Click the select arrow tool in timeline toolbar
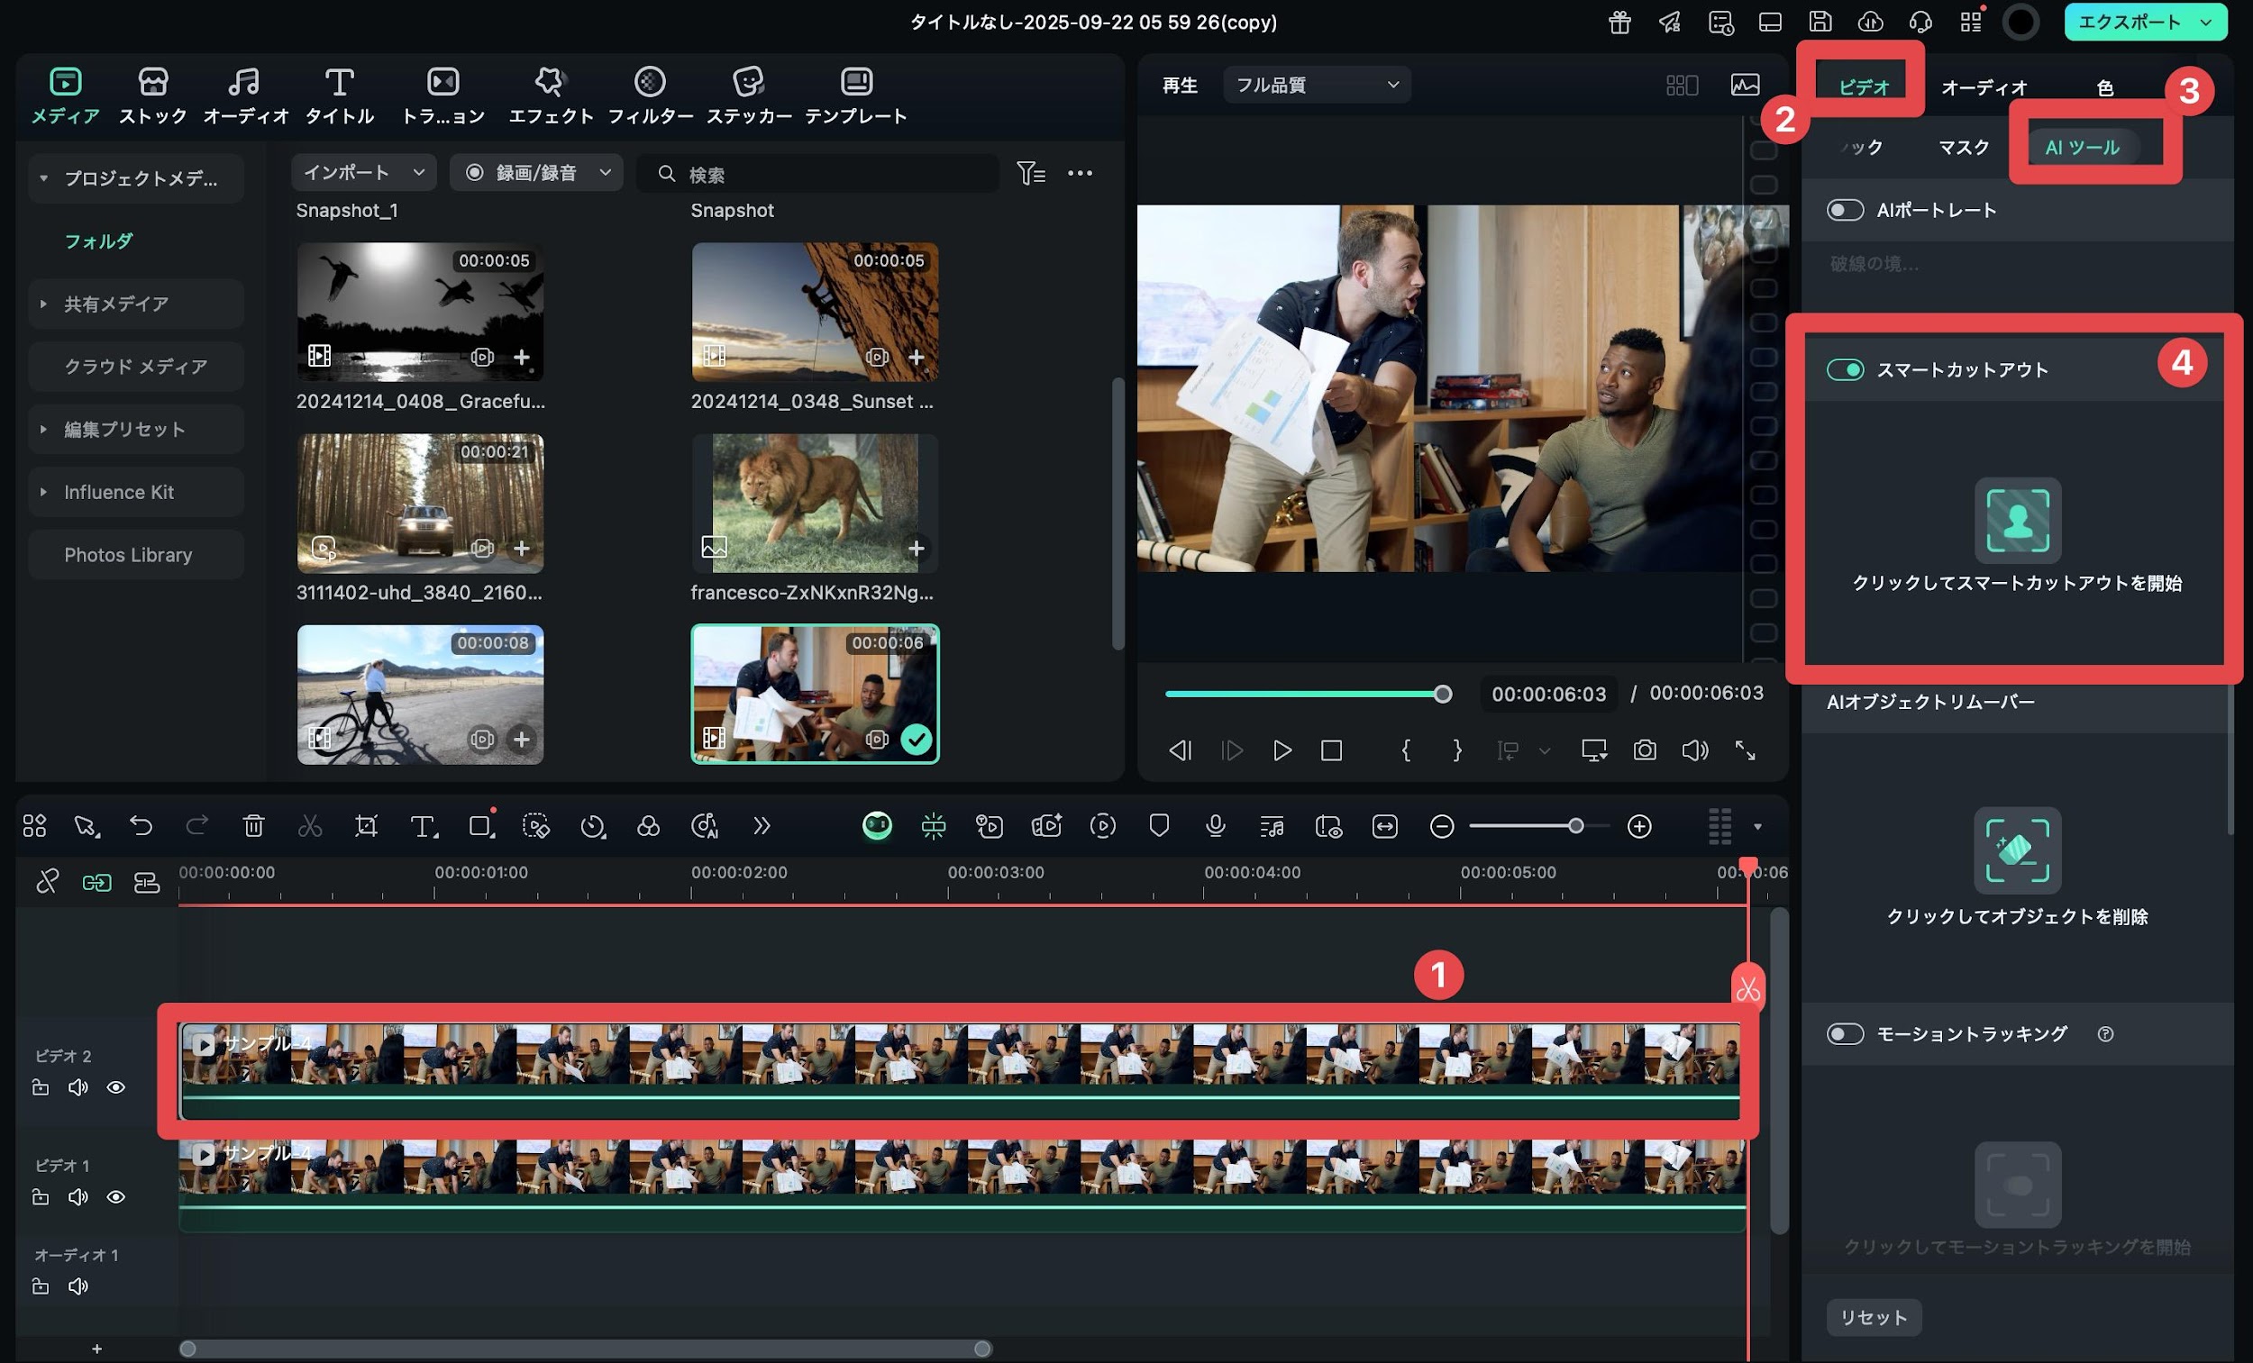The height and width of the screenshot is (1363, 2253). click(86, 826)
